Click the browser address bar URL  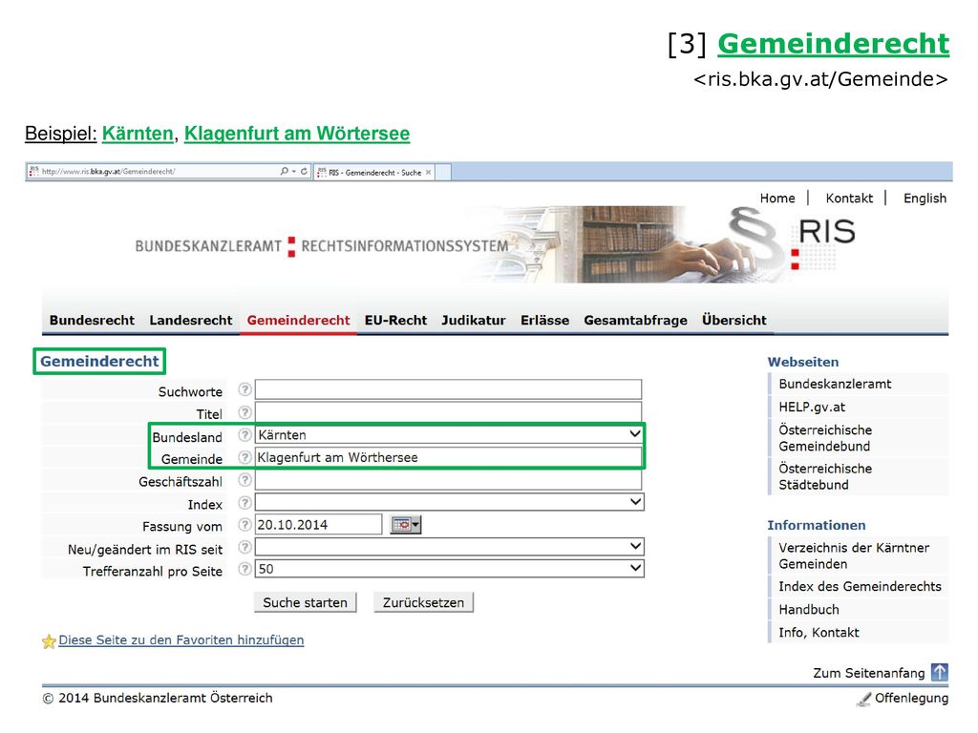[x=109, y=172]
